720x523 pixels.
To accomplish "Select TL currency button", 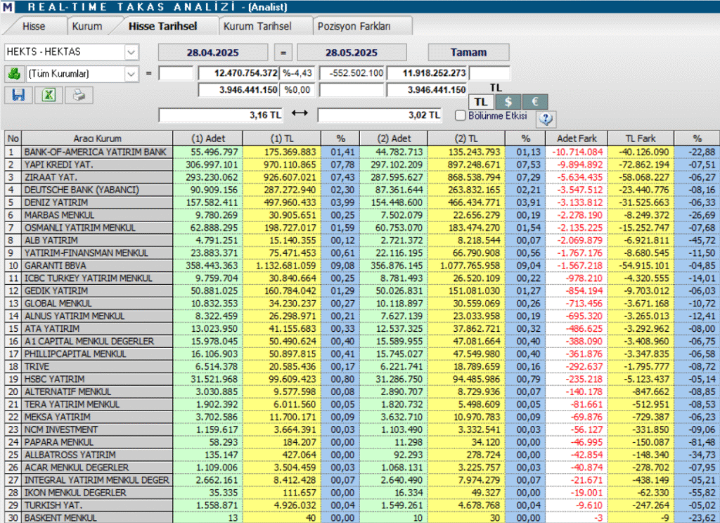I will click(x=481, y=102).
